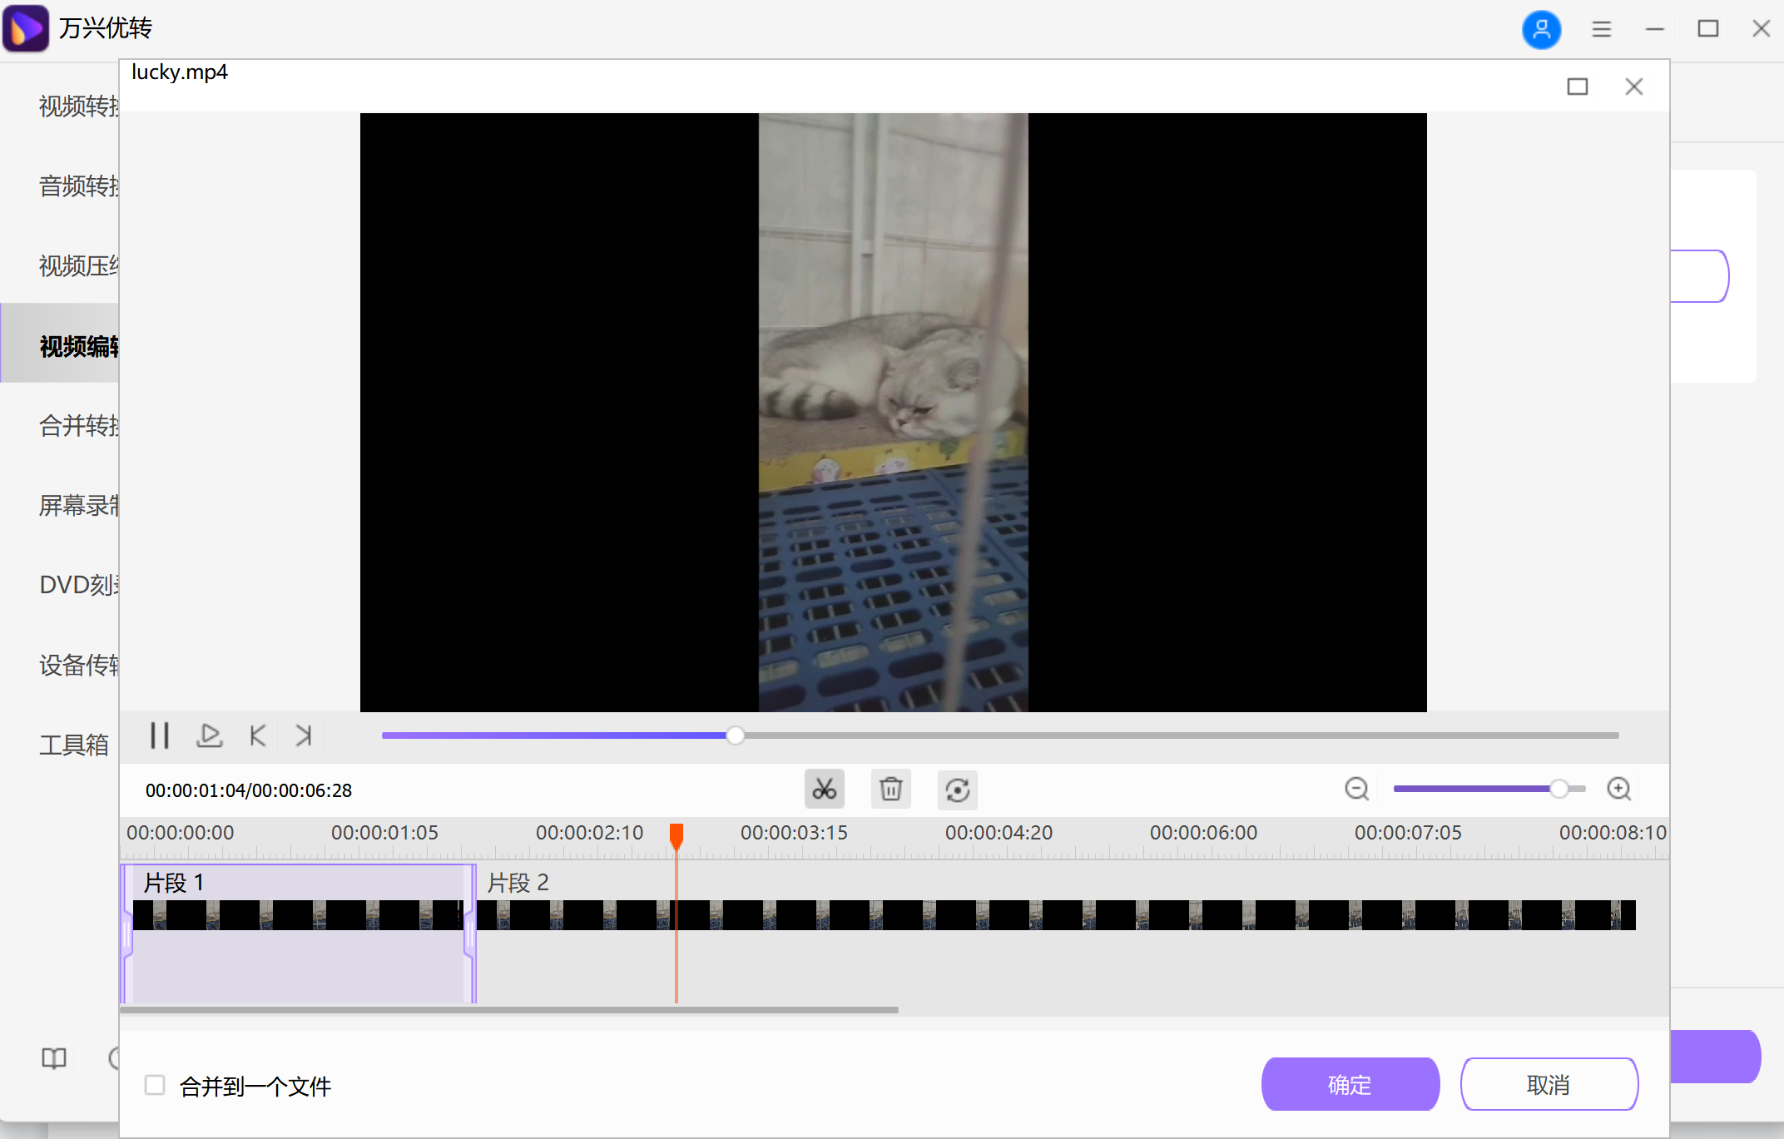
Task: Jump to next frame marker icon
Action: tap(304, 735)
